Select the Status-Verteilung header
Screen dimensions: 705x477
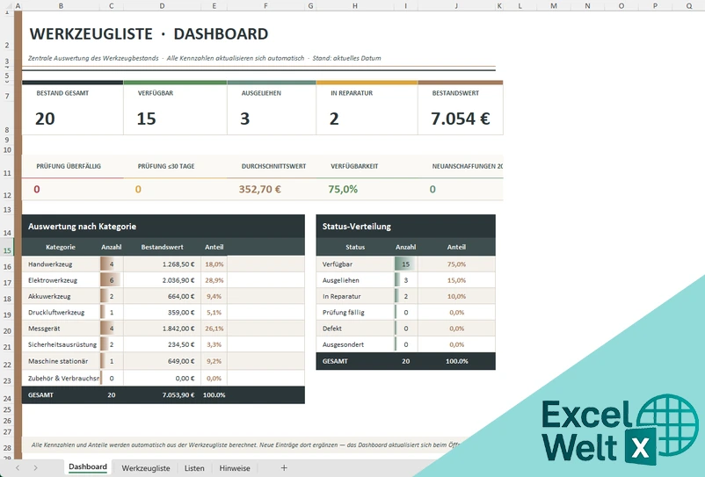coord(405,227)
